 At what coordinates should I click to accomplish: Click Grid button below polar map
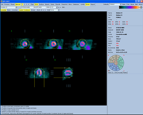coord(116,72)
